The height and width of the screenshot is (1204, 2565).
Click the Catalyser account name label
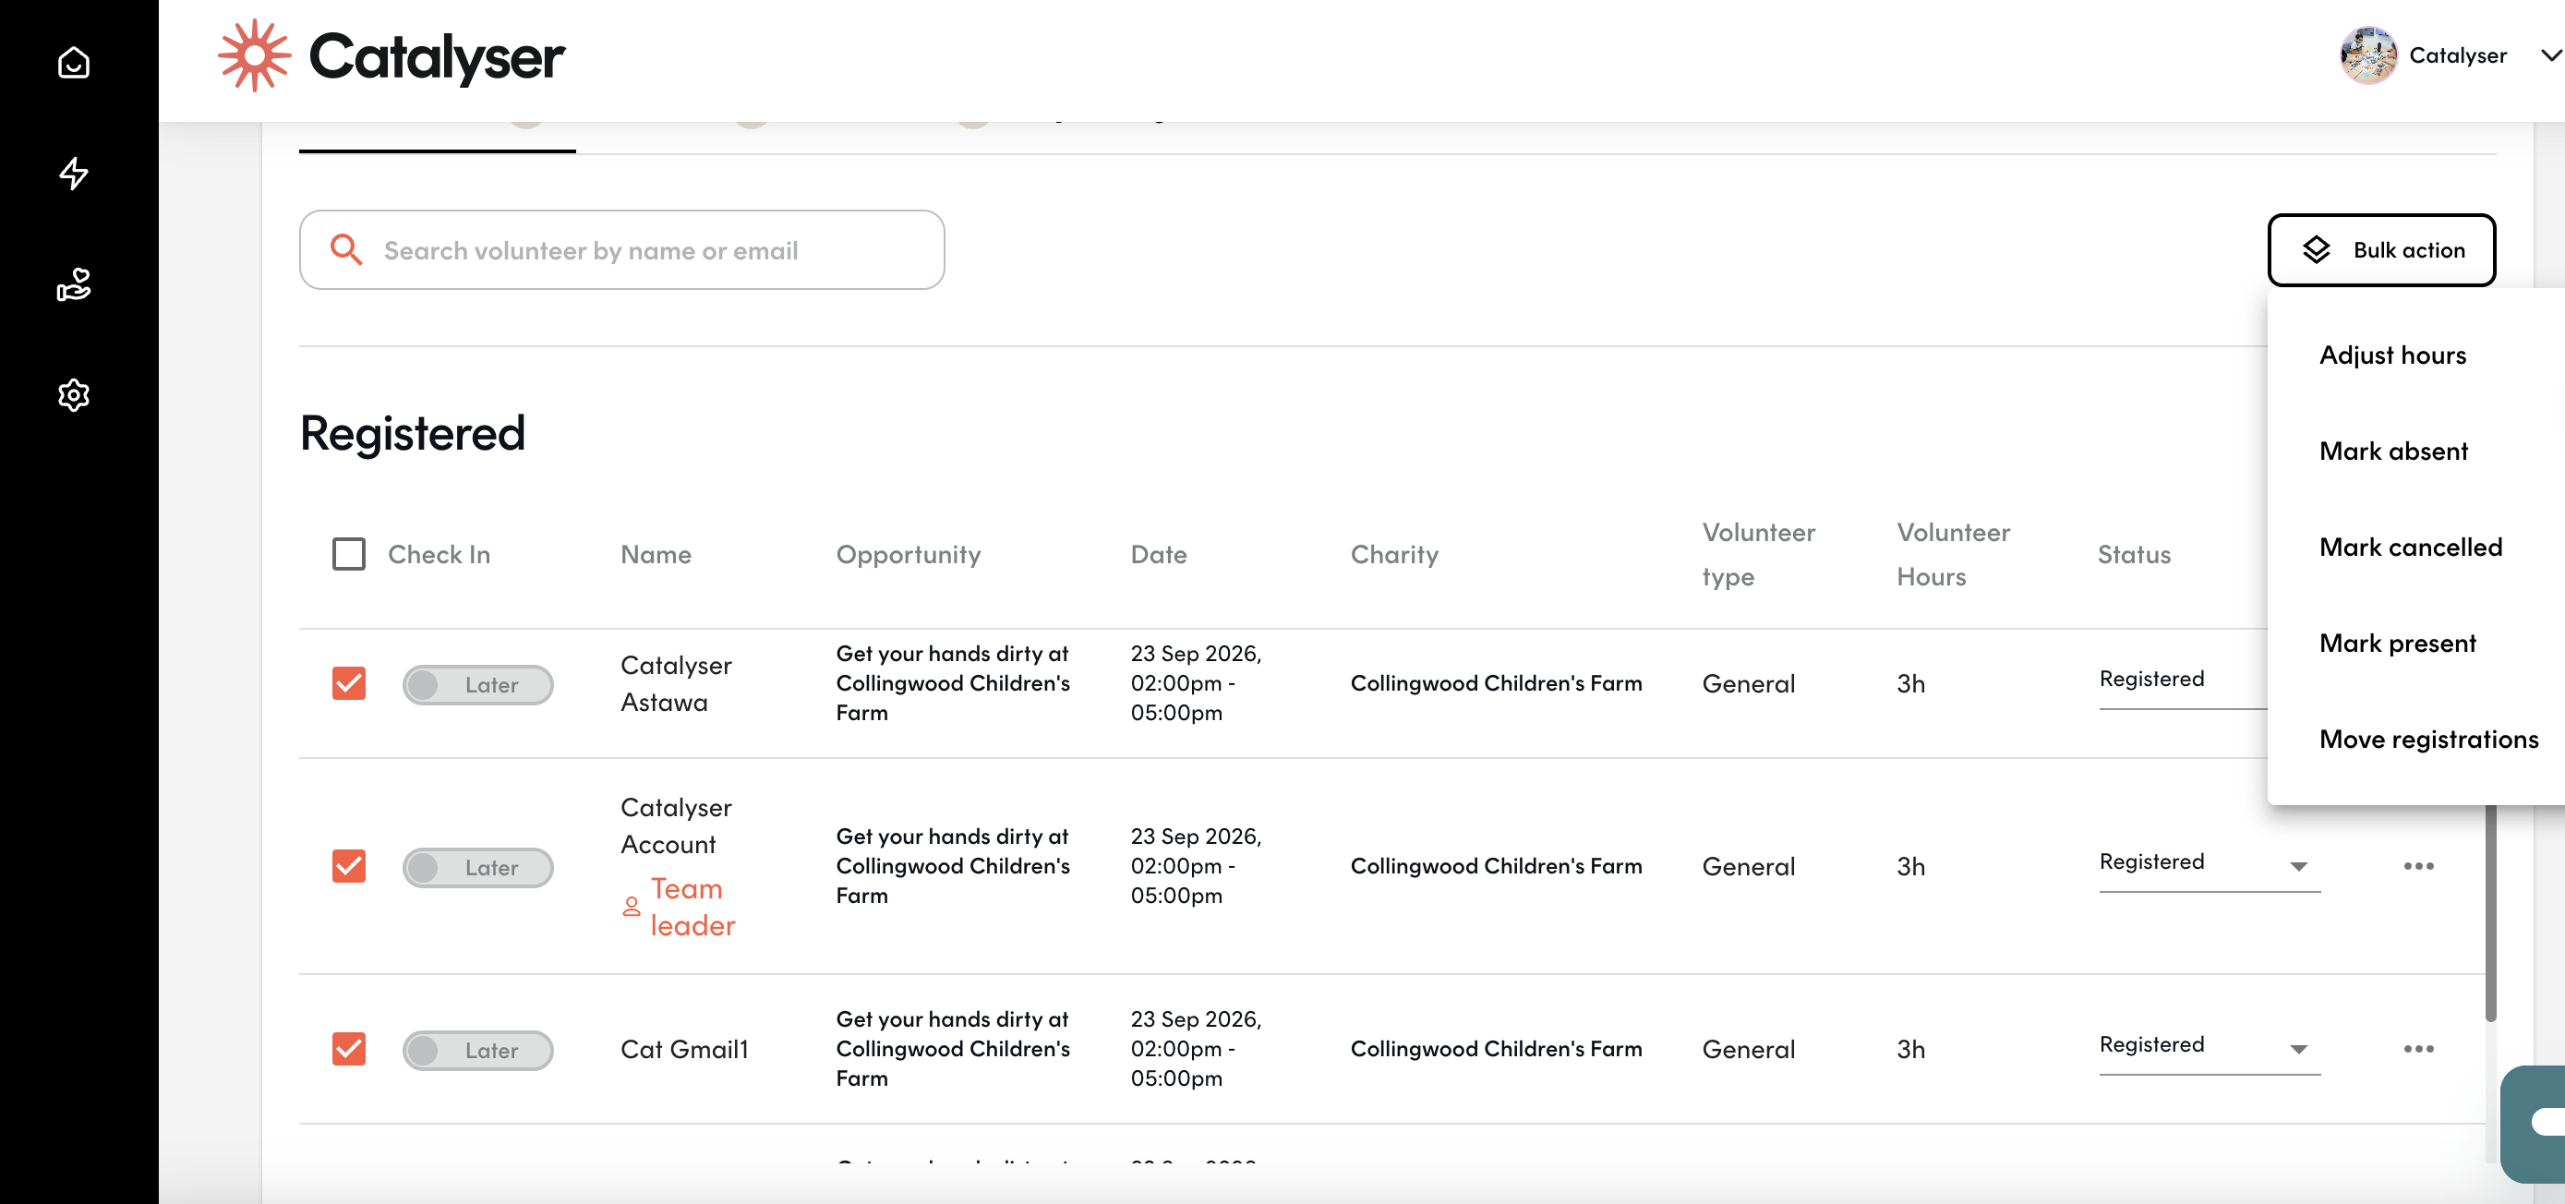click(2458, 55)
